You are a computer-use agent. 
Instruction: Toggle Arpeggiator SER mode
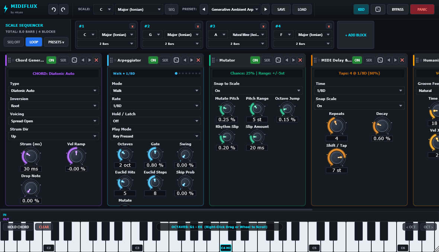165,60
